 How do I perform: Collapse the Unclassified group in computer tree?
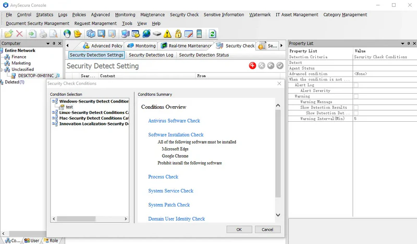click(x=2, y=70)
